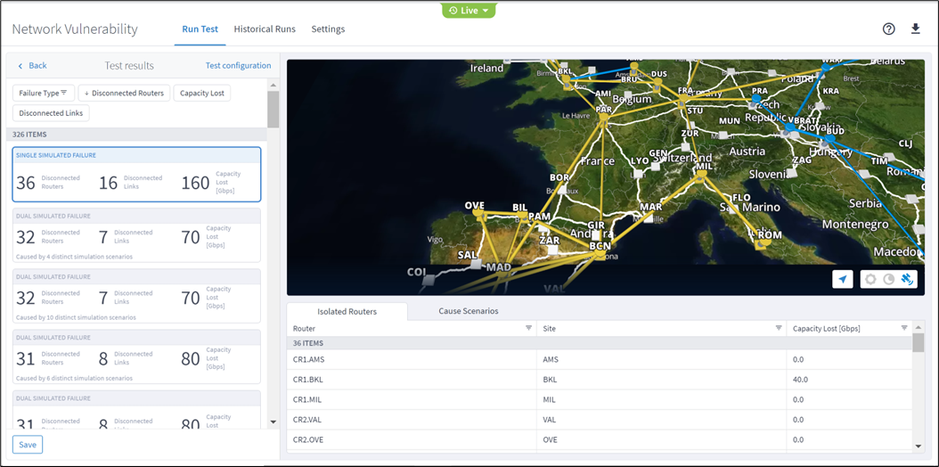Click the routers table scrollbar thumb
The image size is (939, 467).
coord(918,342)
